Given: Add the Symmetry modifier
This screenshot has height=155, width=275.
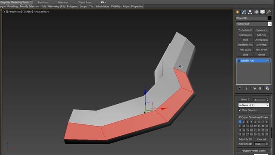Looking at the screenshot, I should [261, 30].
